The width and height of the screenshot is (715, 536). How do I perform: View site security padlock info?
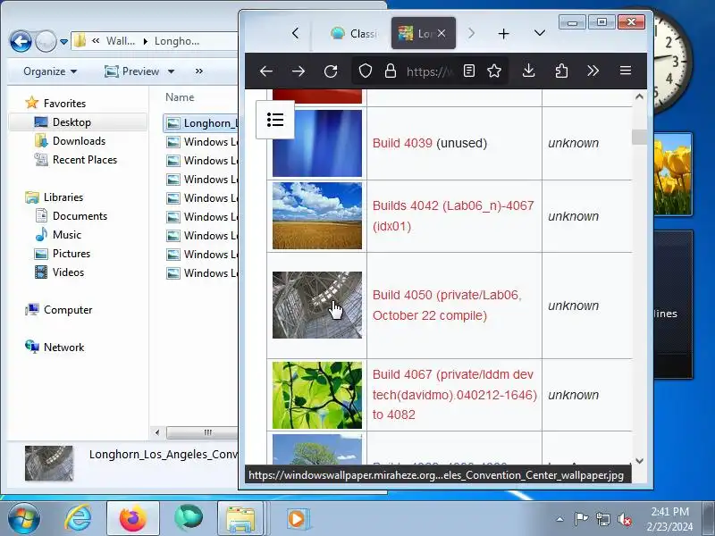[391, 71]
